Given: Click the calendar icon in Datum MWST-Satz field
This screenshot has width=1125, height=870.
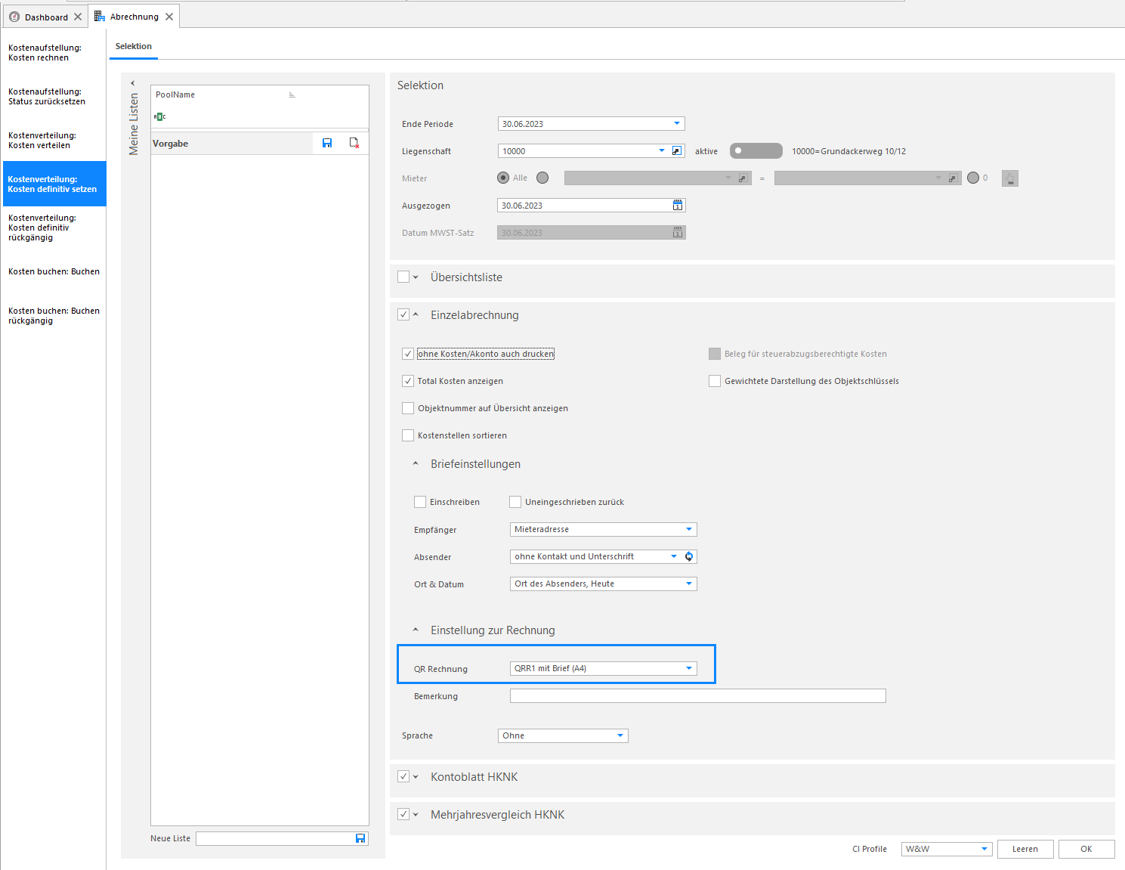Looking at the screenshot, I should pos(678,233).
